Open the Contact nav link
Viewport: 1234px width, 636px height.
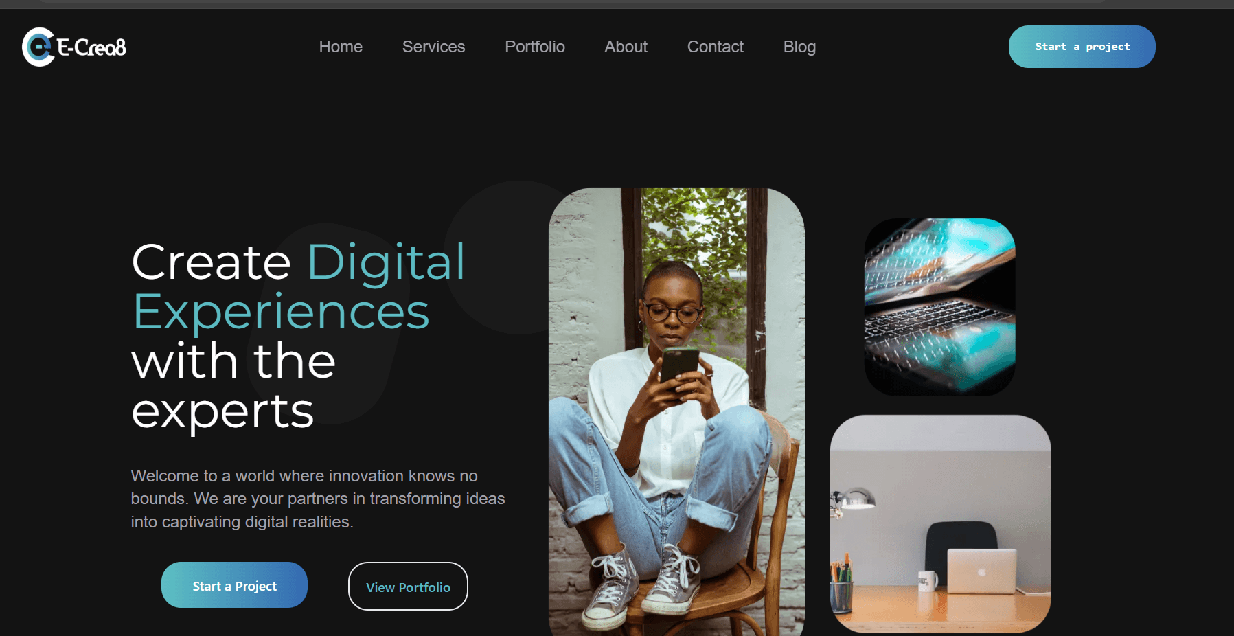pyautogui.click(x=716, y=47)
